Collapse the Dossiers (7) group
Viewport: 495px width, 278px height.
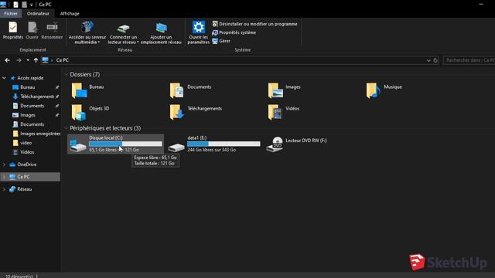[x=66, y=75]
